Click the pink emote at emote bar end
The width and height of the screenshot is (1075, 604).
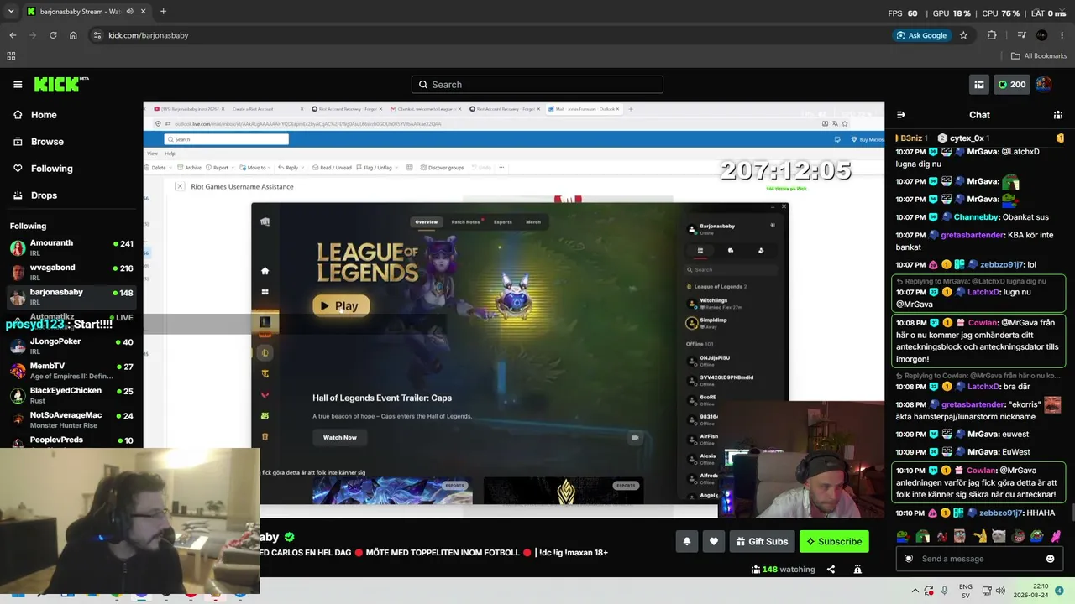coord(1056,536)
